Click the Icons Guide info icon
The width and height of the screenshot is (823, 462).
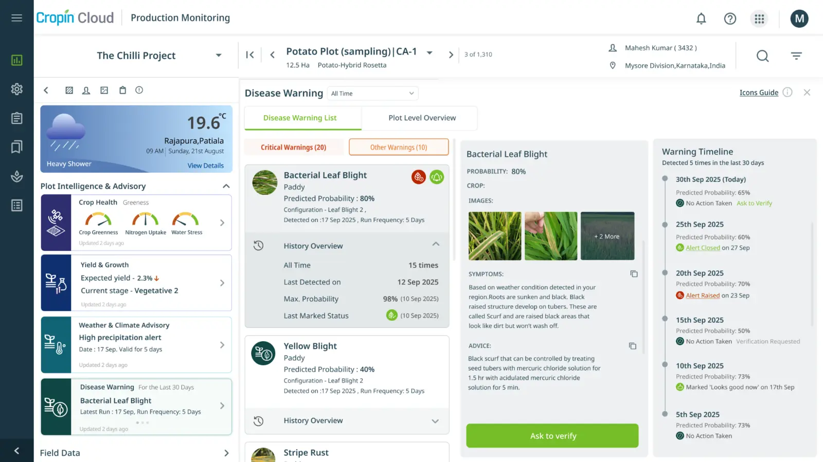click(x=788, y=92)
